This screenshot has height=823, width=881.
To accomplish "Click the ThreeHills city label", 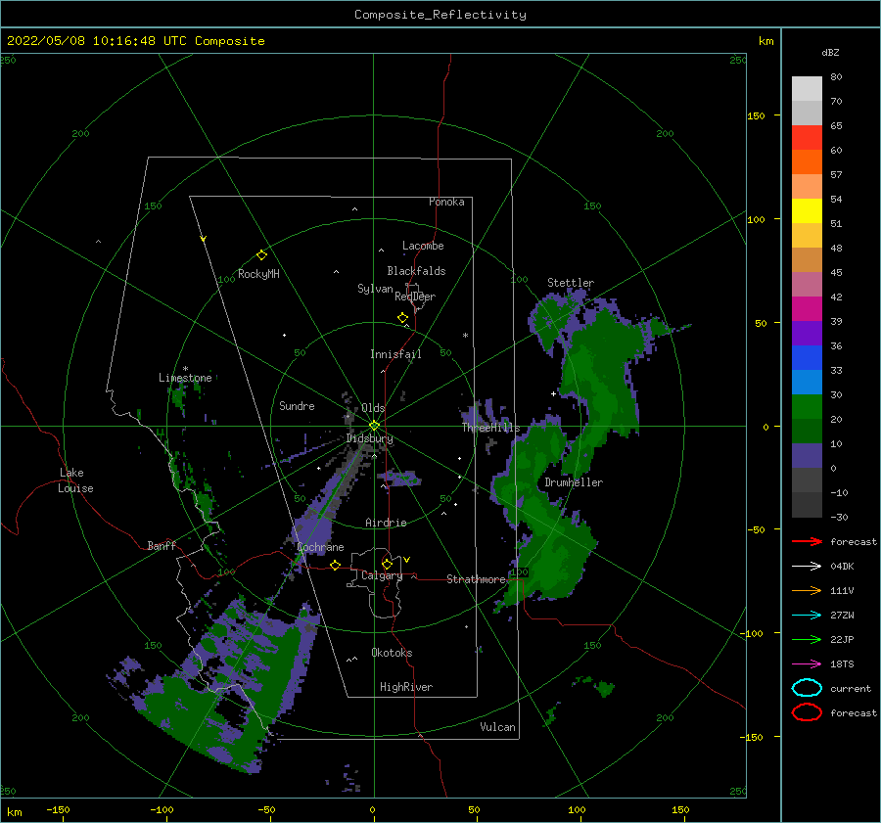I will [491, 428].
